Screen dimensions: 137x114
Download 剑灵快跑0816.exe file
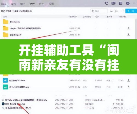128,80
